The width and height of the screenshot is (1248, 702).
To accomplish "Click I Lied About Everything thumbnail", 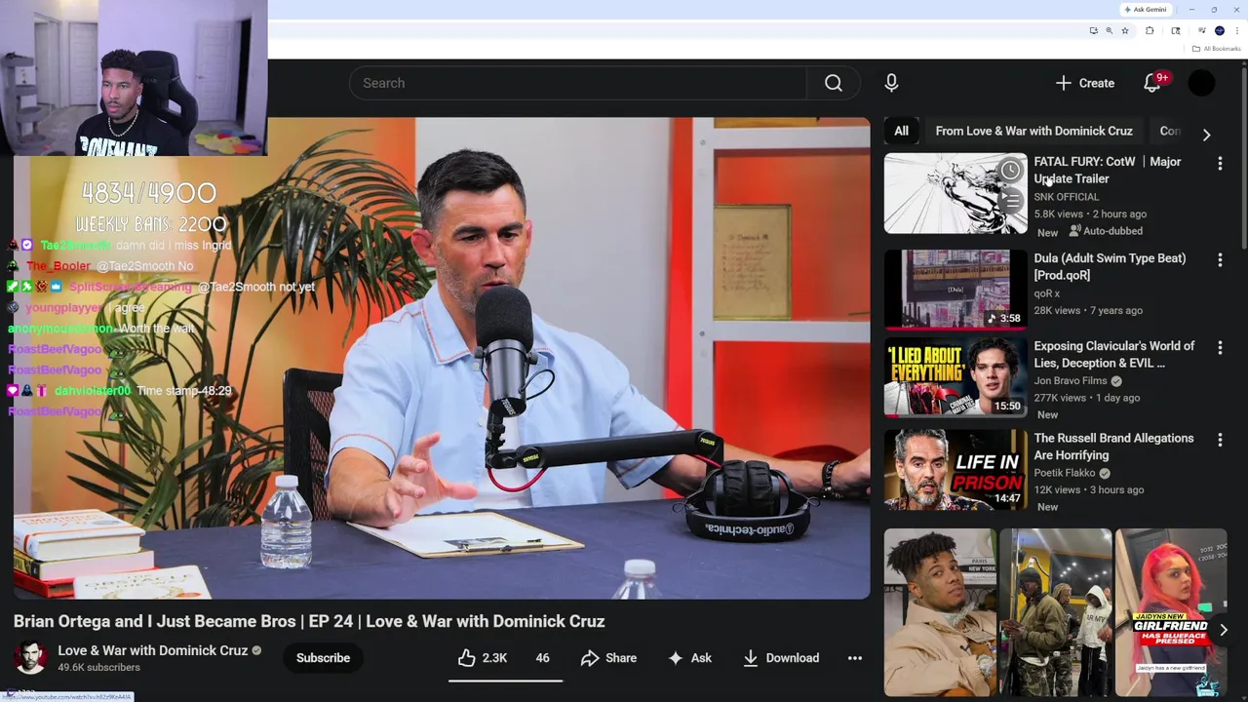I will point(955,377).
